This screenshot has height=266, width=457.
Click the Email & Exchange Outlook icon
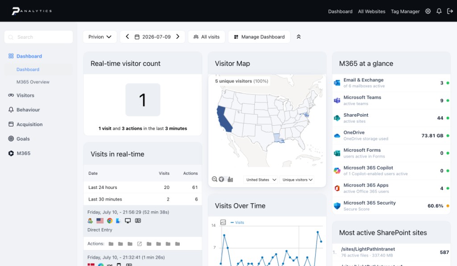[337, 83]
